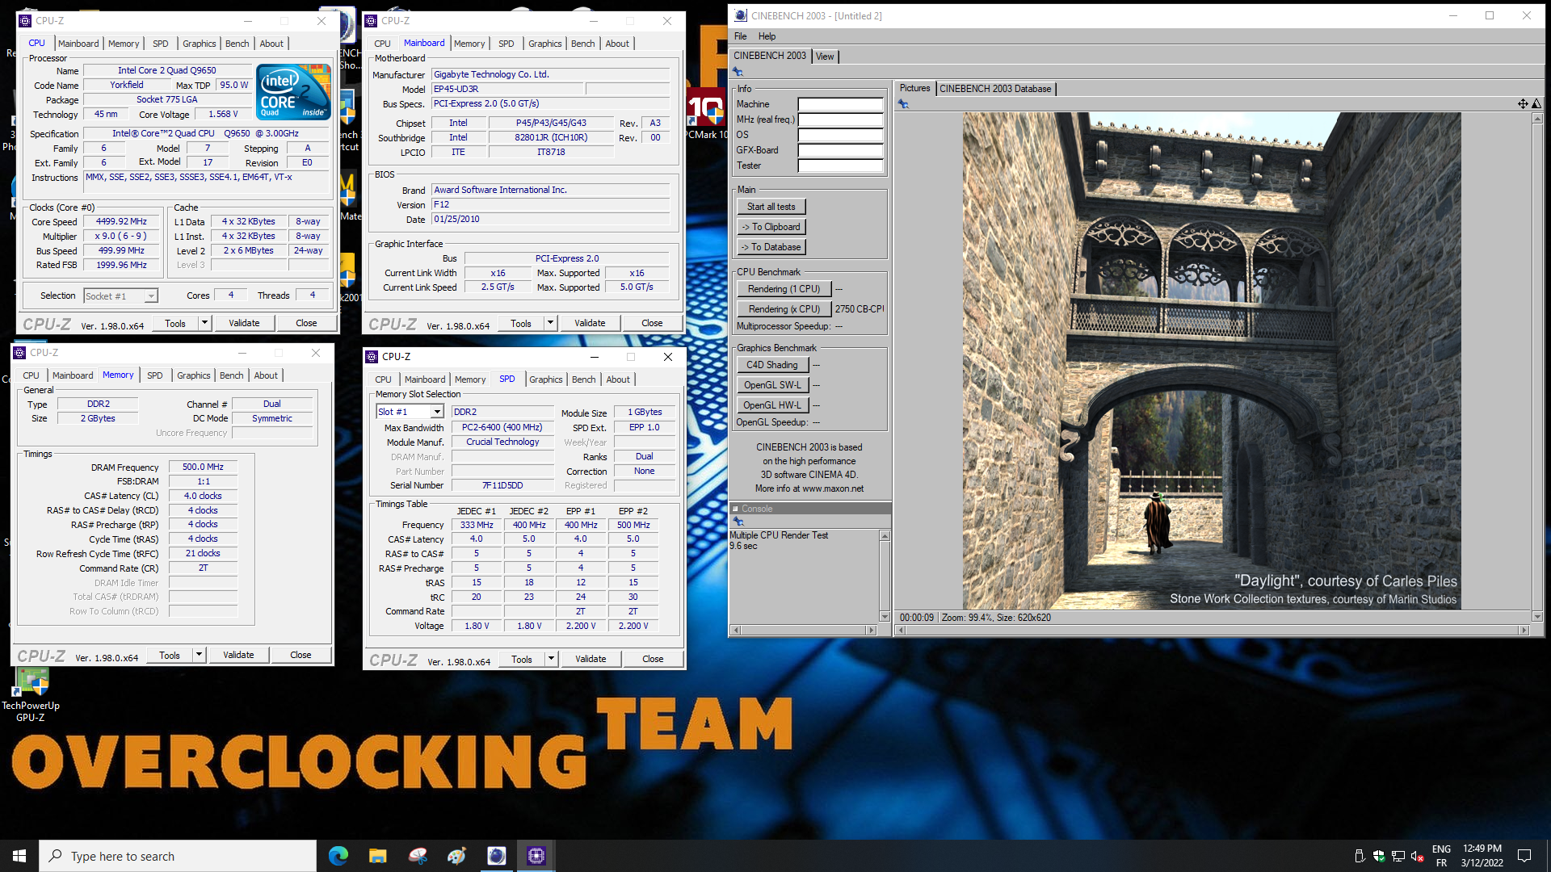Open the Help menu in Cinebench
The width and height of the screenshot is (1551, 872).
pyautogui.click(x=767, y=36)
